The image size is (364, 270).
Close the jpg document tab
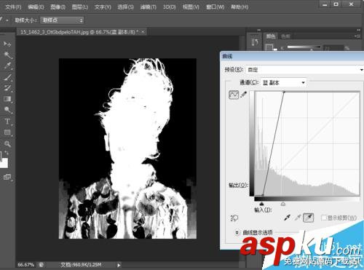tap(143, 32)
